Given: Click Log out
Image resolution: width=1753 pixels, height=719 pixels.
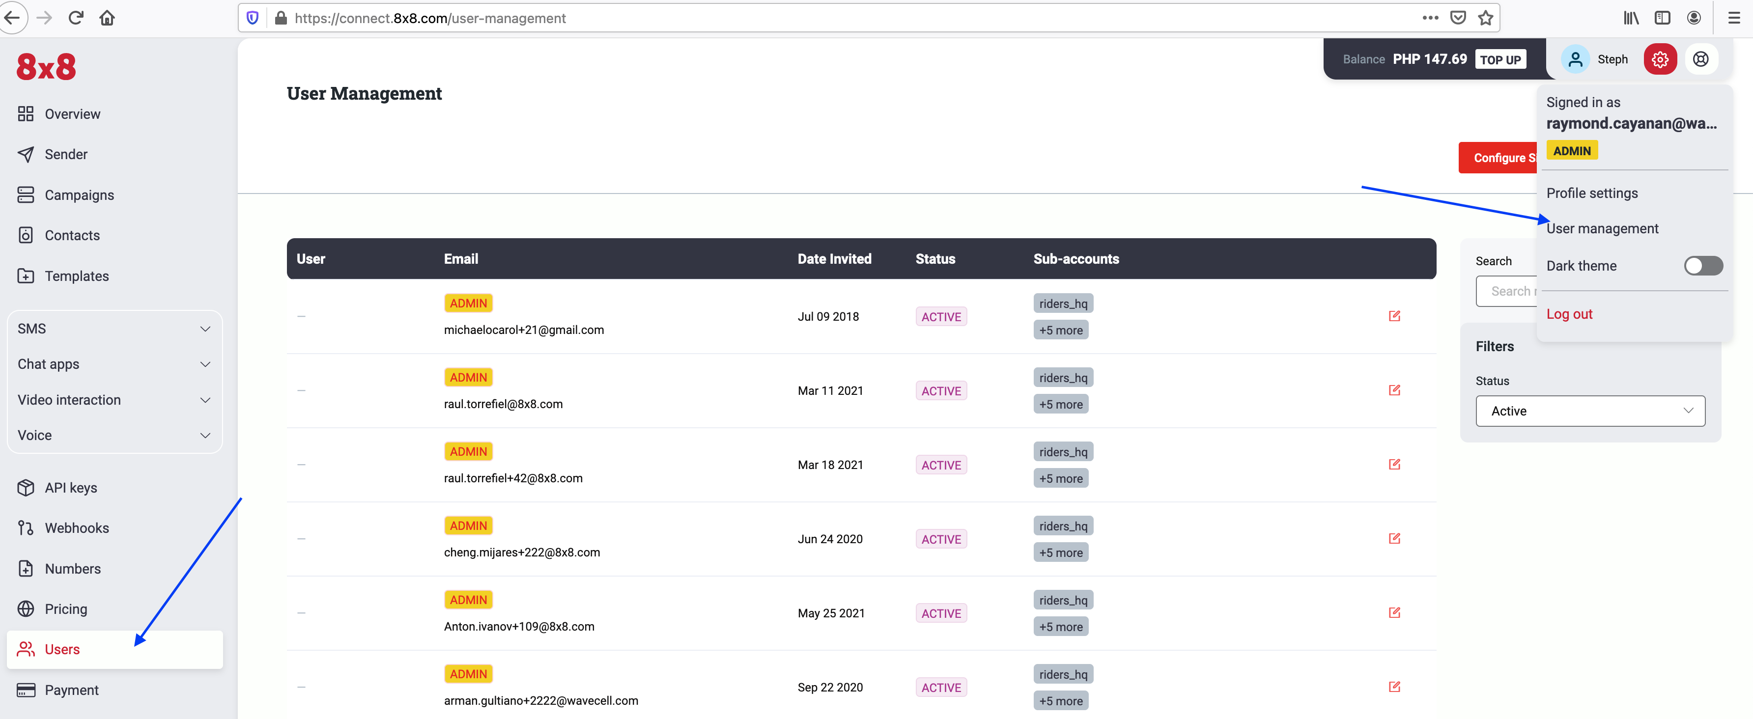Looking at the screenshot, I should (x=1569, y=314).
